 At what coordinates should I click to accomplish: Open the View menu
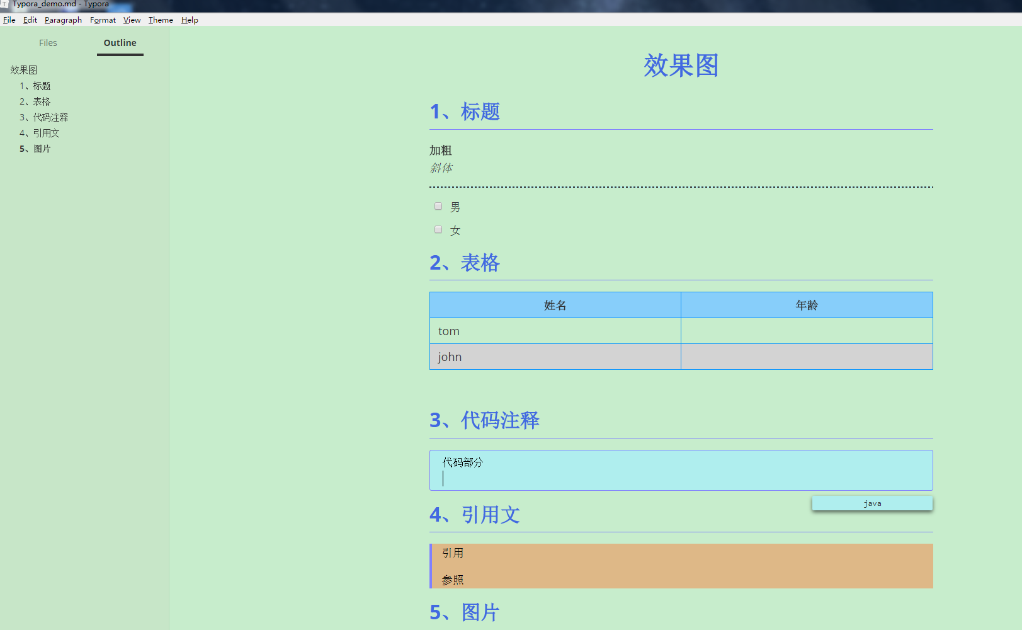click(132, 20)
